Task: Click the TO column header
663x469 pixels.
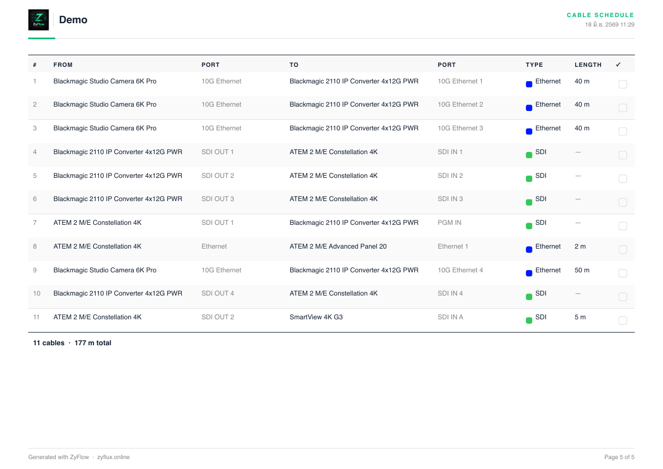Action: (x=294, y=65)
